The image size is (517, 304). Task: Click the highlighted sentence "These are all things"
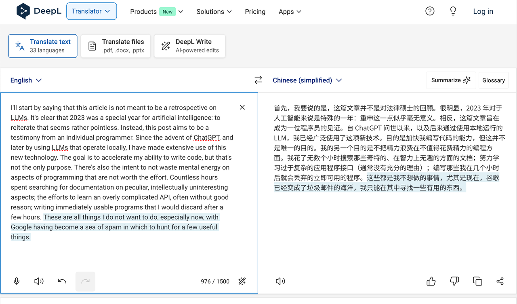tap(114, 227)
